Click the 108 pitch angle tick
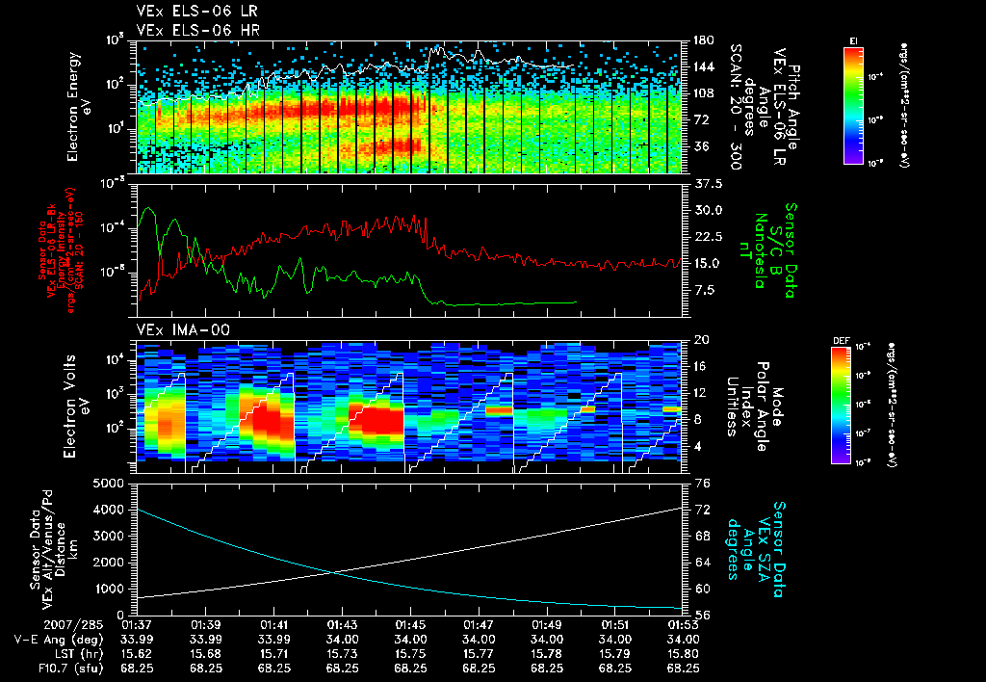Viewport: 986px width, 682px height. (x=703, y=93)
